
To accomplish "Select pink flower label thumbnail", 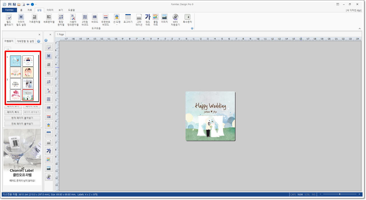I will tap(15, 95).
